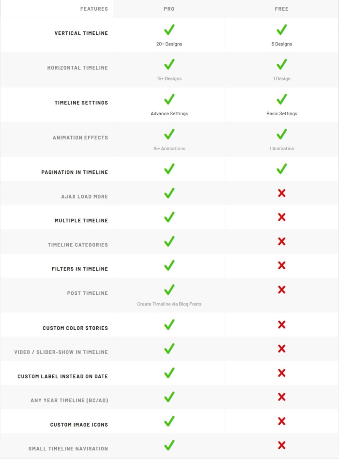
Task: Click Pro check mark for Custom Color Stories
Action: [x=169, y=324]
